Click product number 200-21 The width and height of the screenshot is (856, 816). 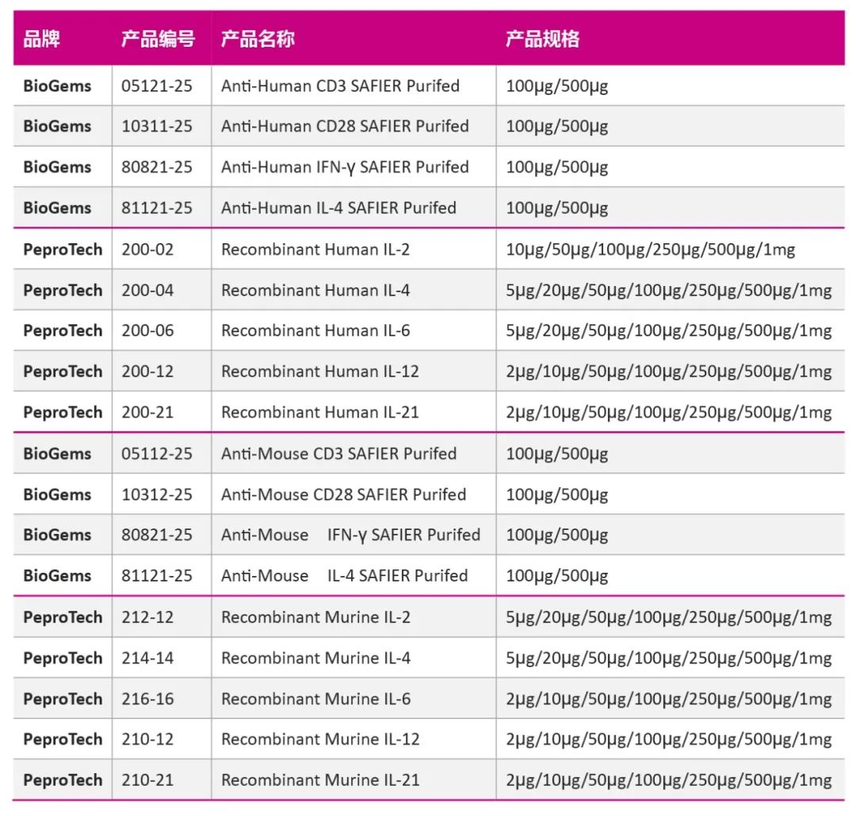pos(147,413)
